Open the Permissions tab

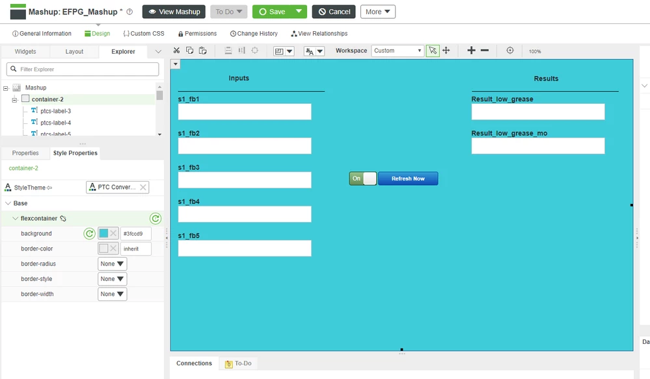click(x=197, y=34)
